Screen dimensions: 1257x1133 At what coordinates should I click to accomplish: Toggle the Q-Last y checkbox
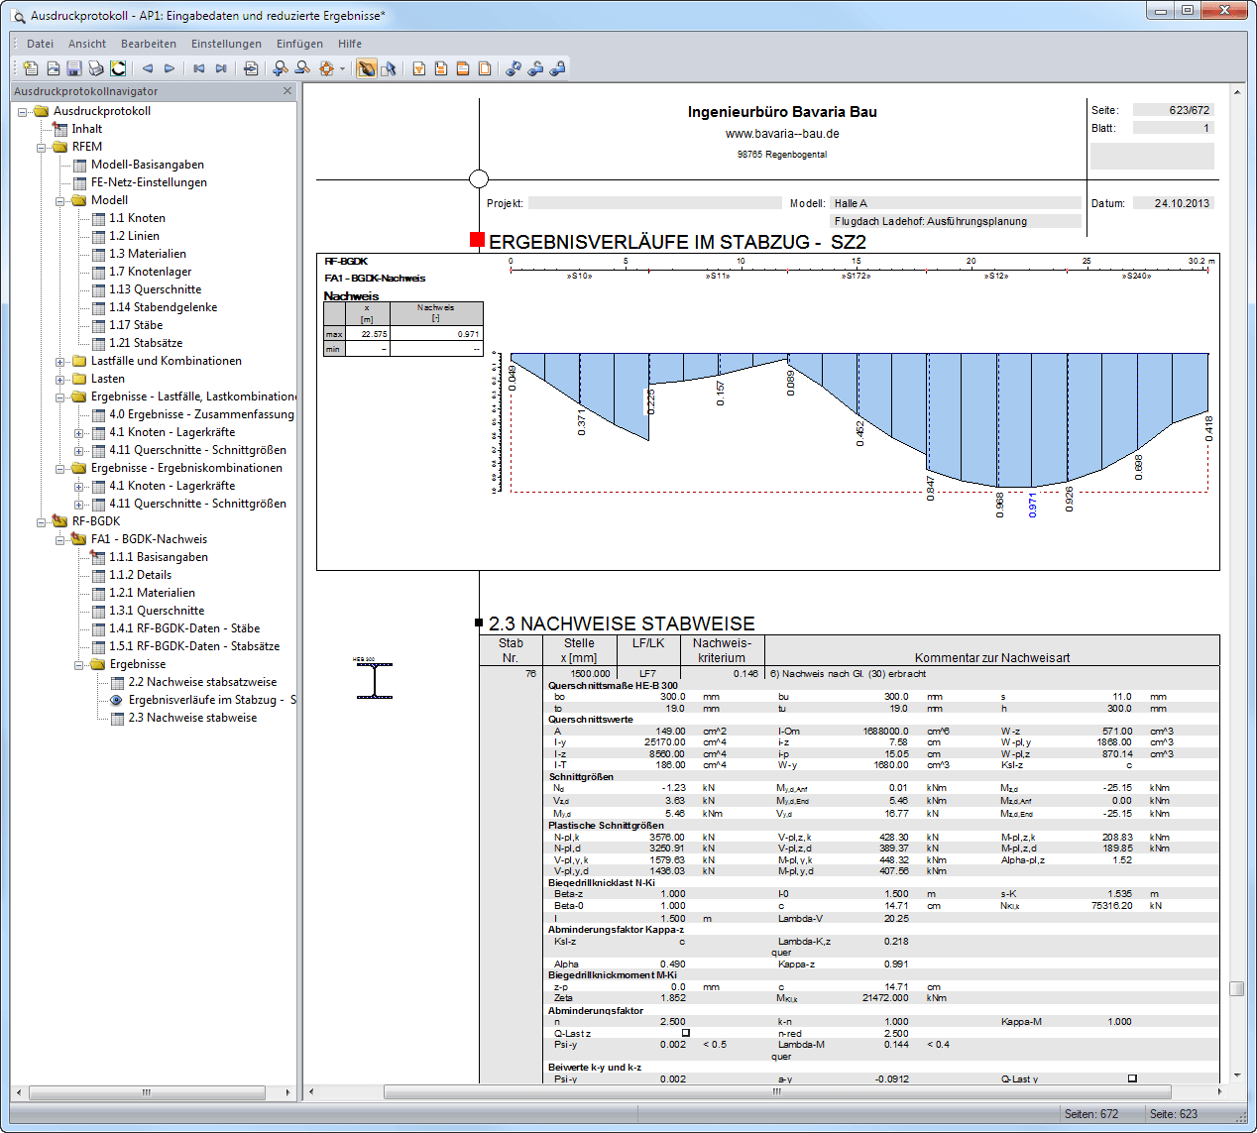(x=1132, y=1078)
